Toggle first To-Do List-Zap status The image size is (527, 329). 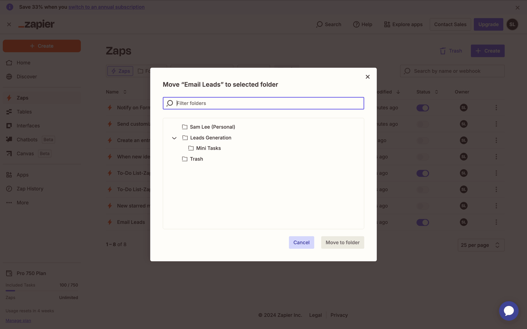[x=423, y=173]
